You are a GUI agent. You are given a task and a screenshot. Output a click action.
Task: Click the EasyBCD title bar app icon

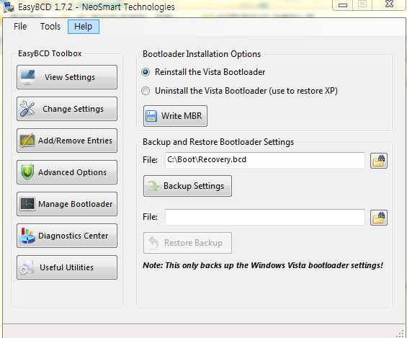coord(9,6)
